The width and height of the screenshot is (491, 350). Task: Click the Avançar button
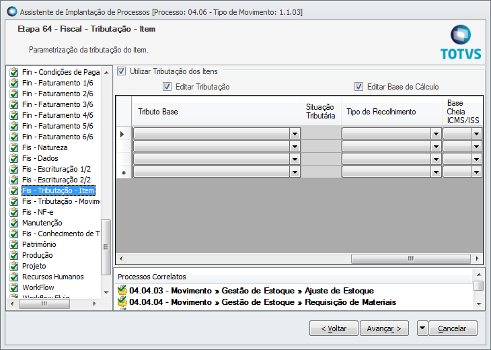tap(384, 328)
